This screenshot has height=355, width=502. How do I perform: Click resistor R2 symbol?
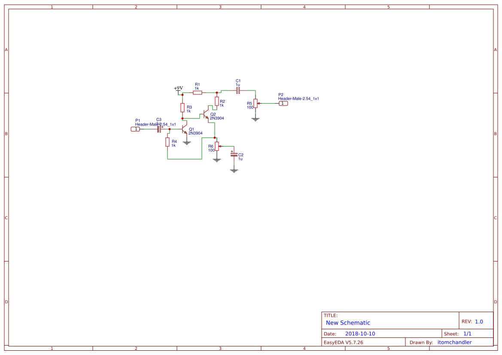click(217, 102)
